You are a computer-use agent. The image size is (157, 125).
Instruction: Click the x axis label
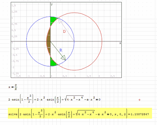click(x=120, y=43)
